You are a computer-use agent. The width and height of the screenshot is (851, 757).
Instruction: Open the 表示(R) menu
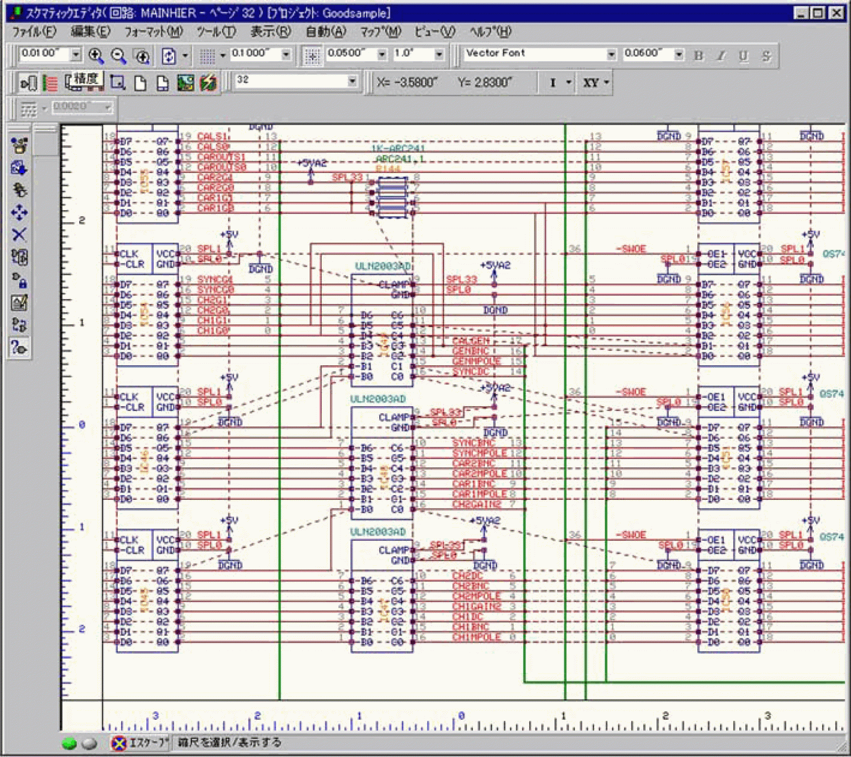click(271, 32)
